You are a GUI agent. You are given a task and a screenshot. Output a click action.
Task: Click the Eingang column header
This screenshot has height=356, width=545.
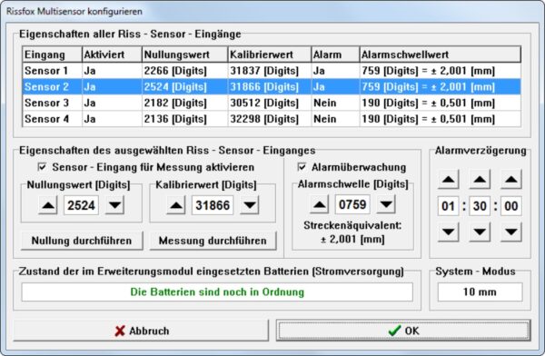click(52, 54)
